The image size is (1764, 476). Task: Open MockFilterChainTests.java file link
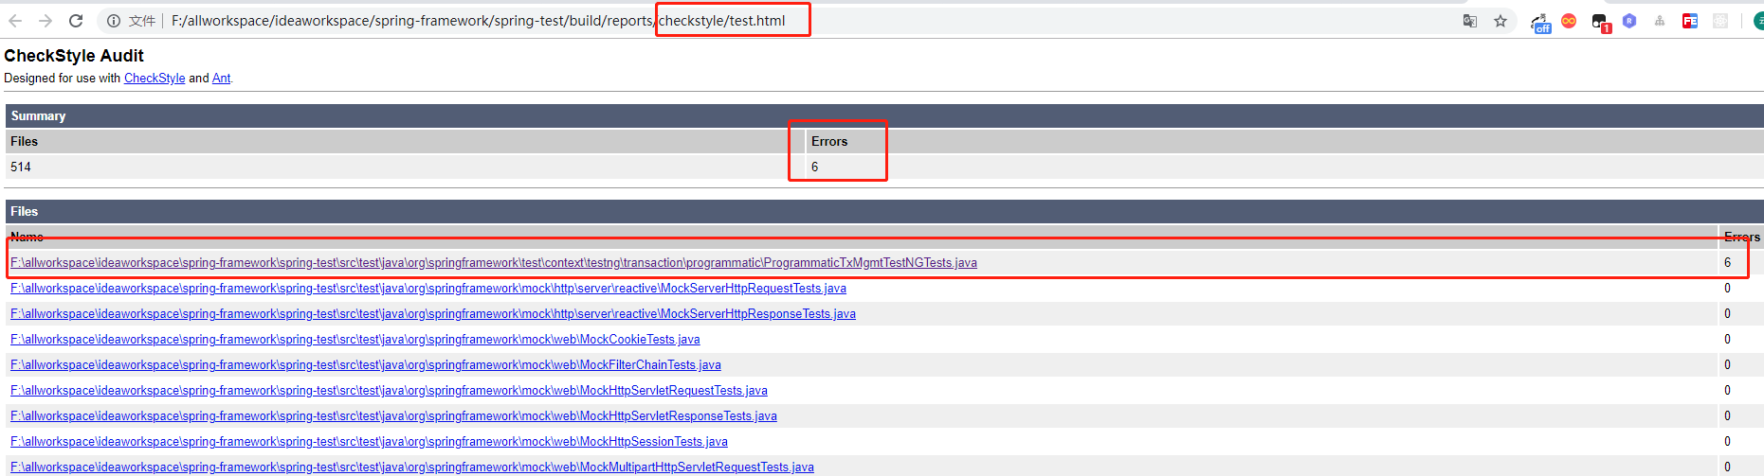click(366, 365)
